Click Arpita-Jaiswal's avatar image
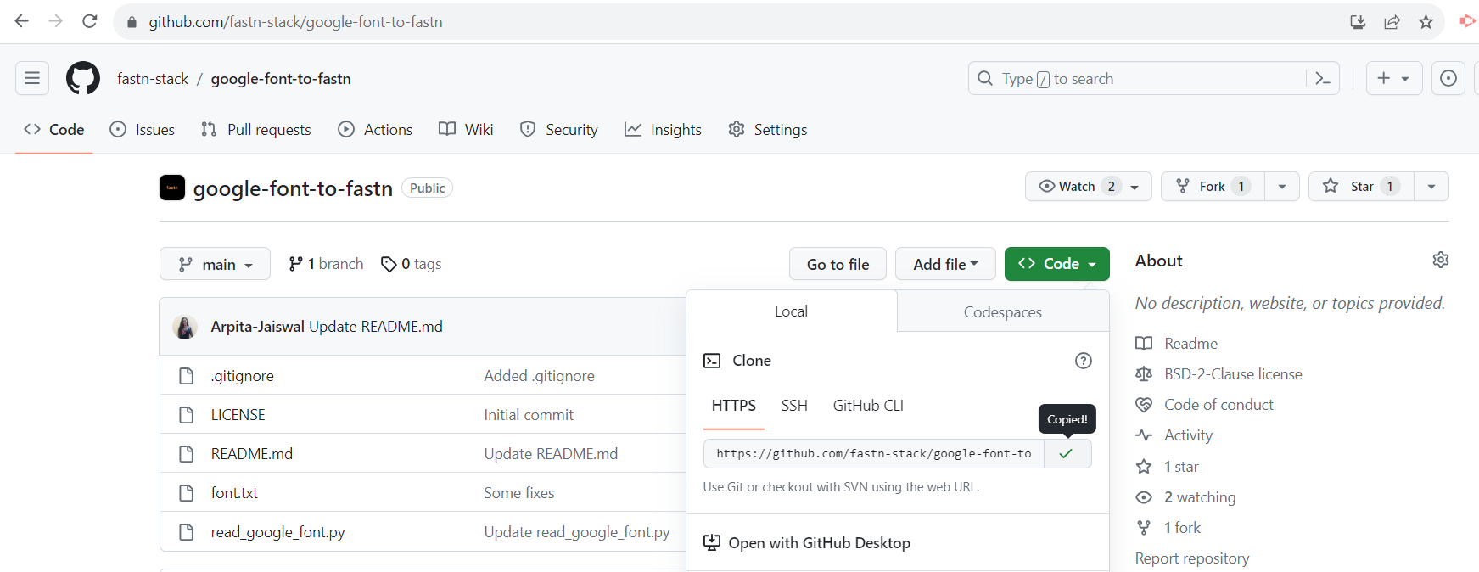 coord(185,327)
